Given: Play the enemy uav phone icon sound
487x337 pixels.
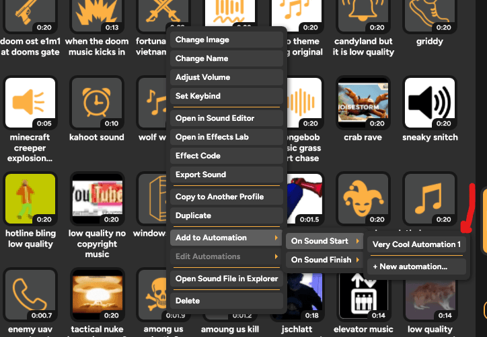Looking at the screenshot, I should point(30,295).
